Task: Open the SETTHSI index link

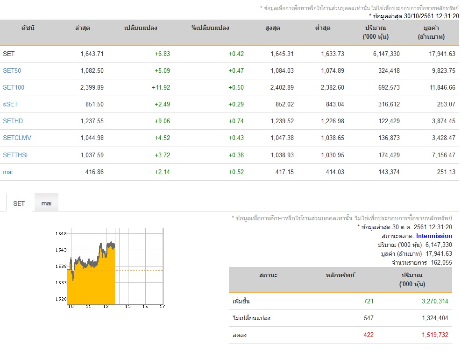Action: 15,155
